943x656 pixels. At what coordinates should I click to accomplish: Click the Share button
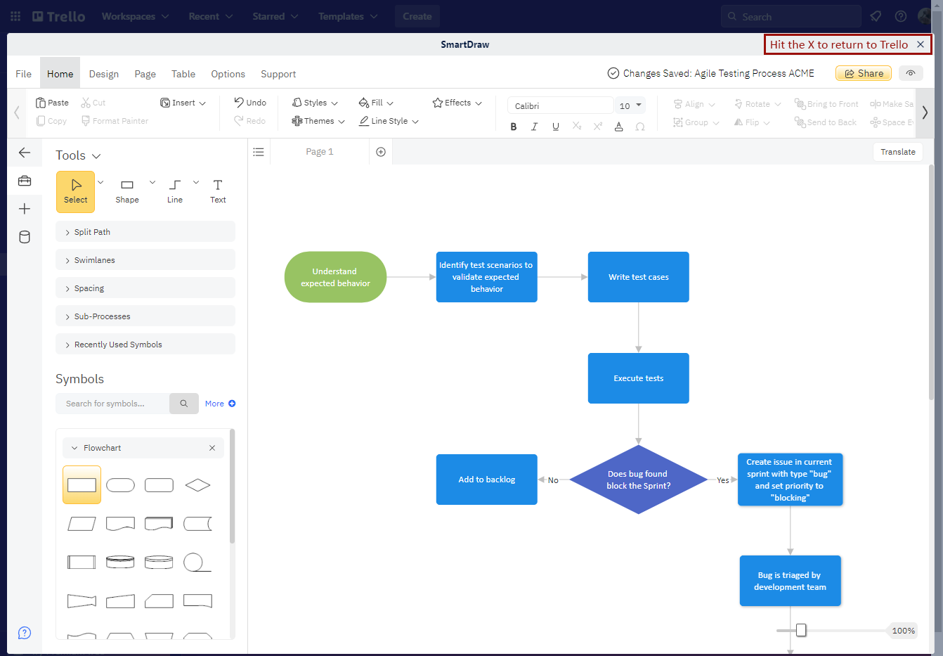coord(863,72)
